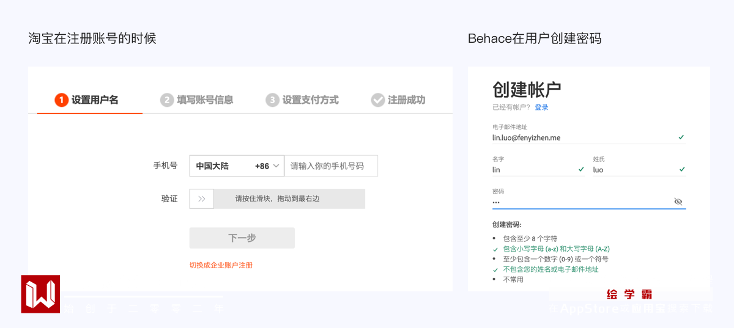Click the 登录 link
Image resolution: width=734 pixels, height=328 pixels.
click(541, 108)
